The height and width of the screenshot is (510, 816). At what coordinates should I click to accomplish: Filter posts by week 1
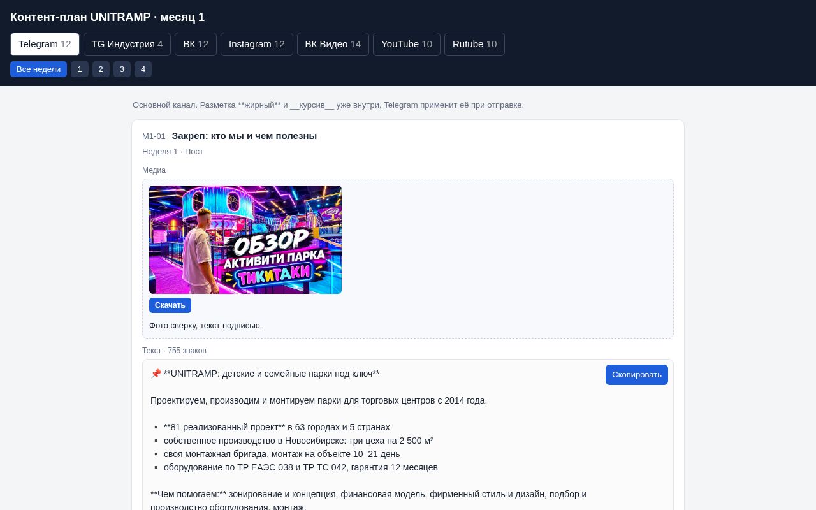[x=80, y=69]
